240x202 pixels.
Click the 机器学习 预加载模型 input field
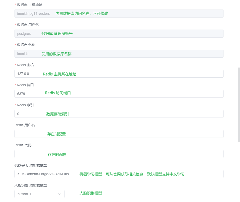(x=119, y=174)
